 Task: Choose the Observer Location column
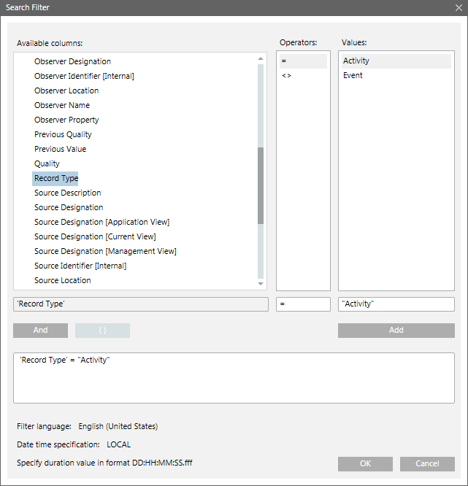coord(66,90)
